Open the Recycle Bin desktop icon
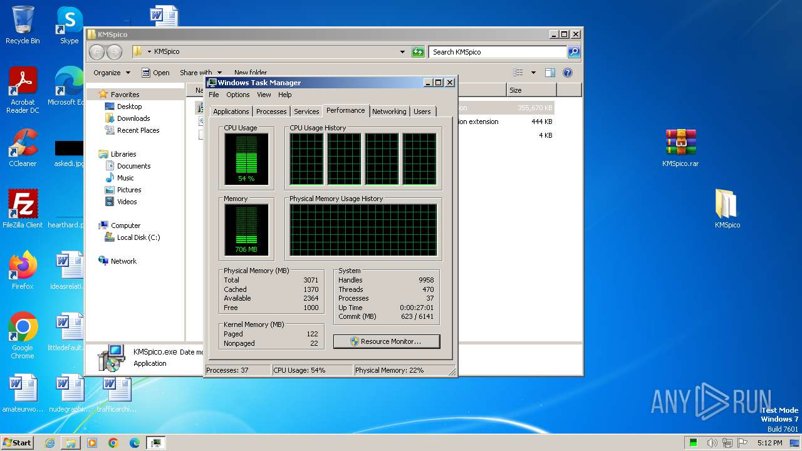Image resolution: width=802 pixels, height=451 pixels. pos(23,25)
